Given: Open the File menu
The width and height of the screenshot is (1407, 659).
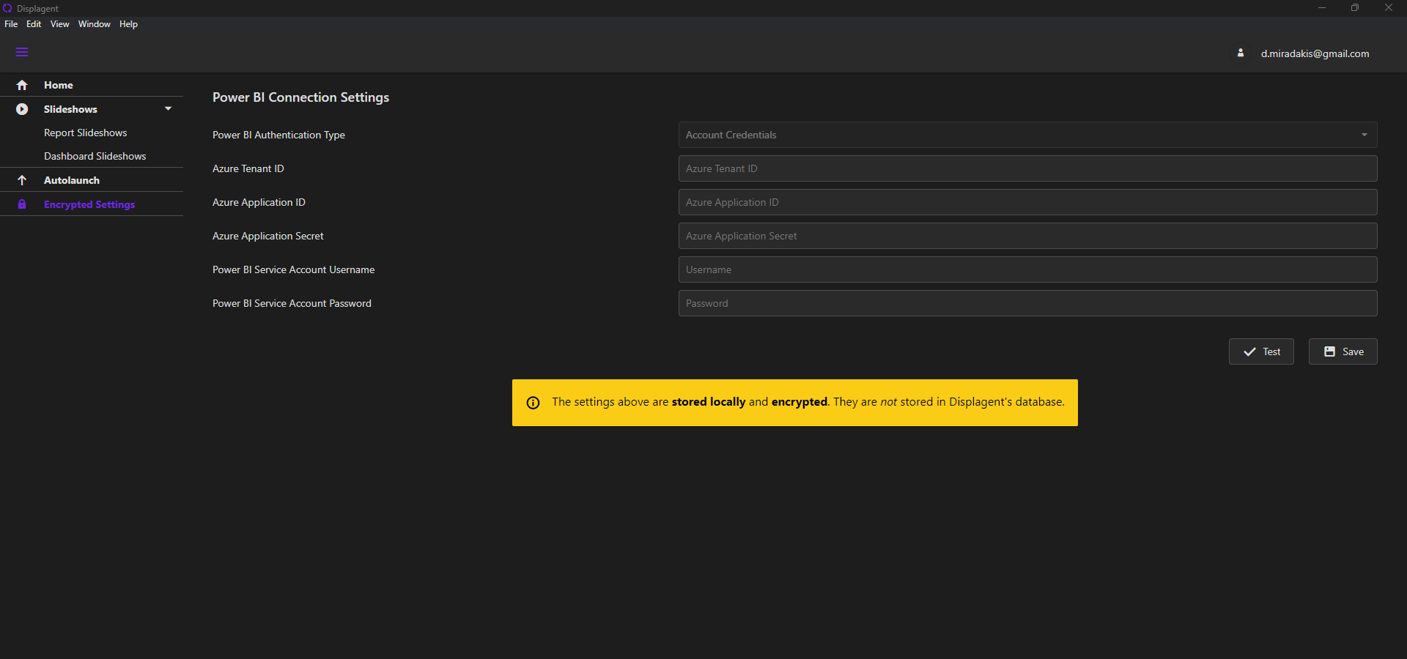Looking at the screenshot, I should click(x=11, y=24).
